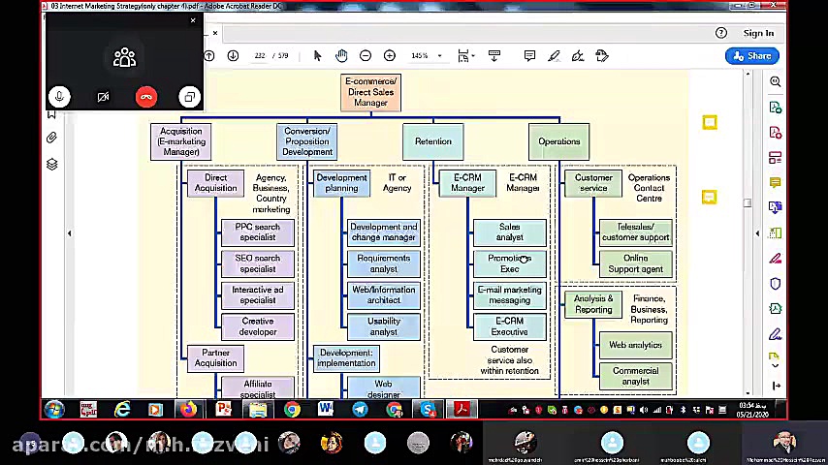828x465 pixels.
Task: Click the page number field showing 232
Action: point(259,56)
